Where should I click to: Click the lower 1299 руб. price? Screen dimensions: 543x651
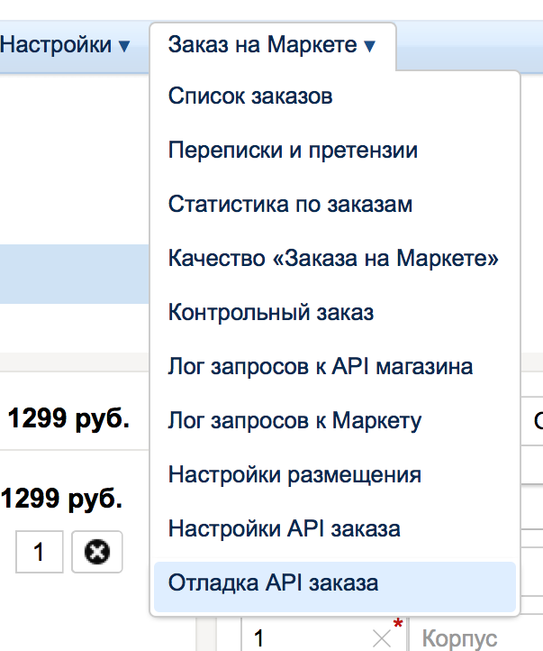(x=62, y=500)
